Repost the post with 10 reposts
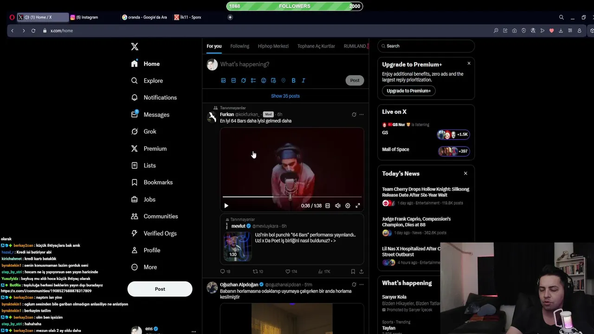The height and width of the screenshot is (334, 594). point(258,271)
